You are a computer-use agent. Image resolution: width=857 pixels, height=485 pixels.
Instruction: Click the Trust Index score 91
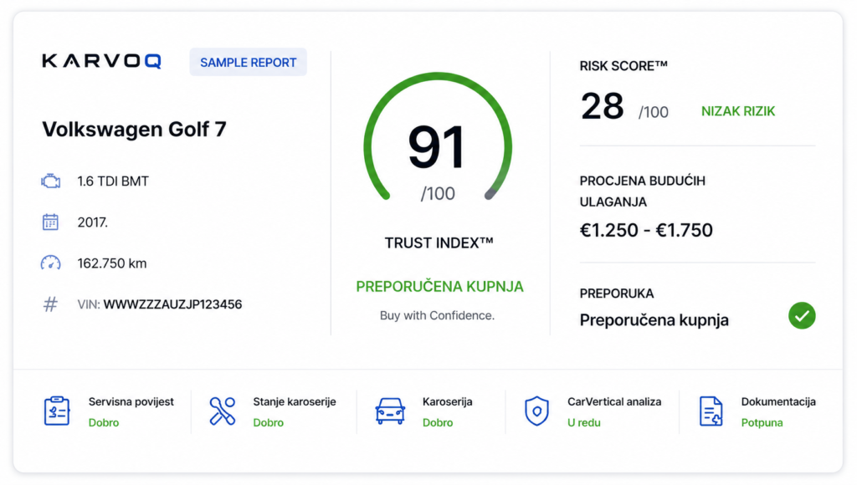tap(437, 147)
